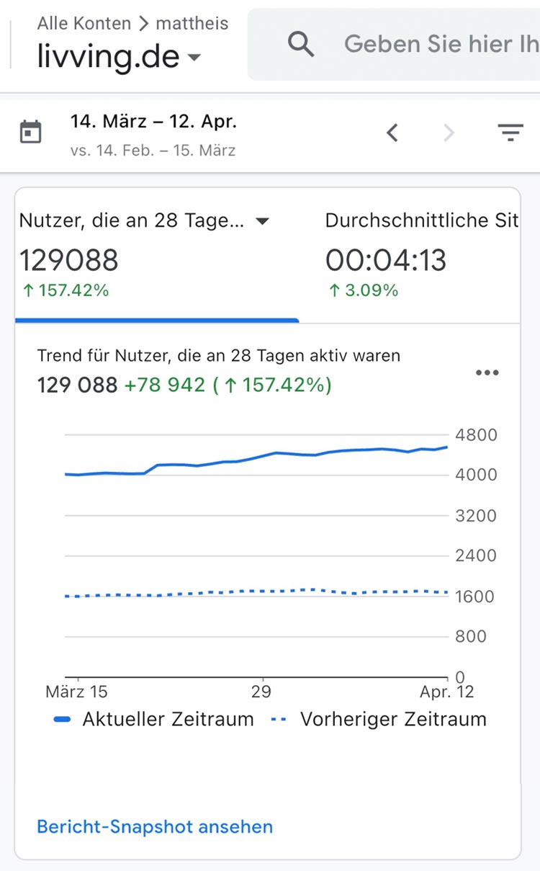Click the '29' date axis label
This screenshot has height=871, width=540.
(x=261, y=692)
